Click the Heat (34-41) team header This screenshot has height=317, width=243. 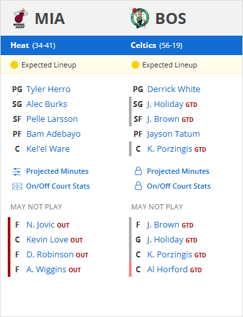[33, 45]
